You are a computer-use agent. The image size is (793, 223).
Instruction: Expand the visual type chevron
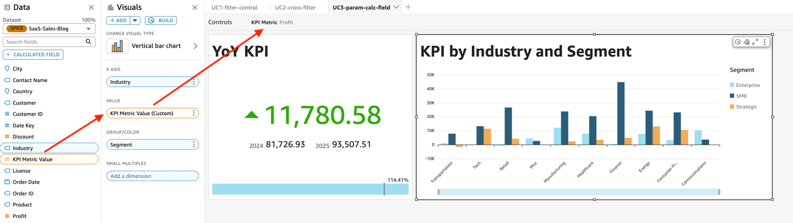click(x=195, y=46)
